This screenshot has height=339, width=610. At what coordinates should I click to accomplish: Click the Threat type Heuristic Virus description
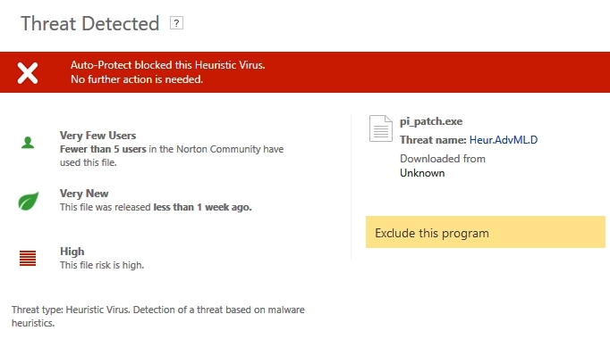tap(158, 316)
